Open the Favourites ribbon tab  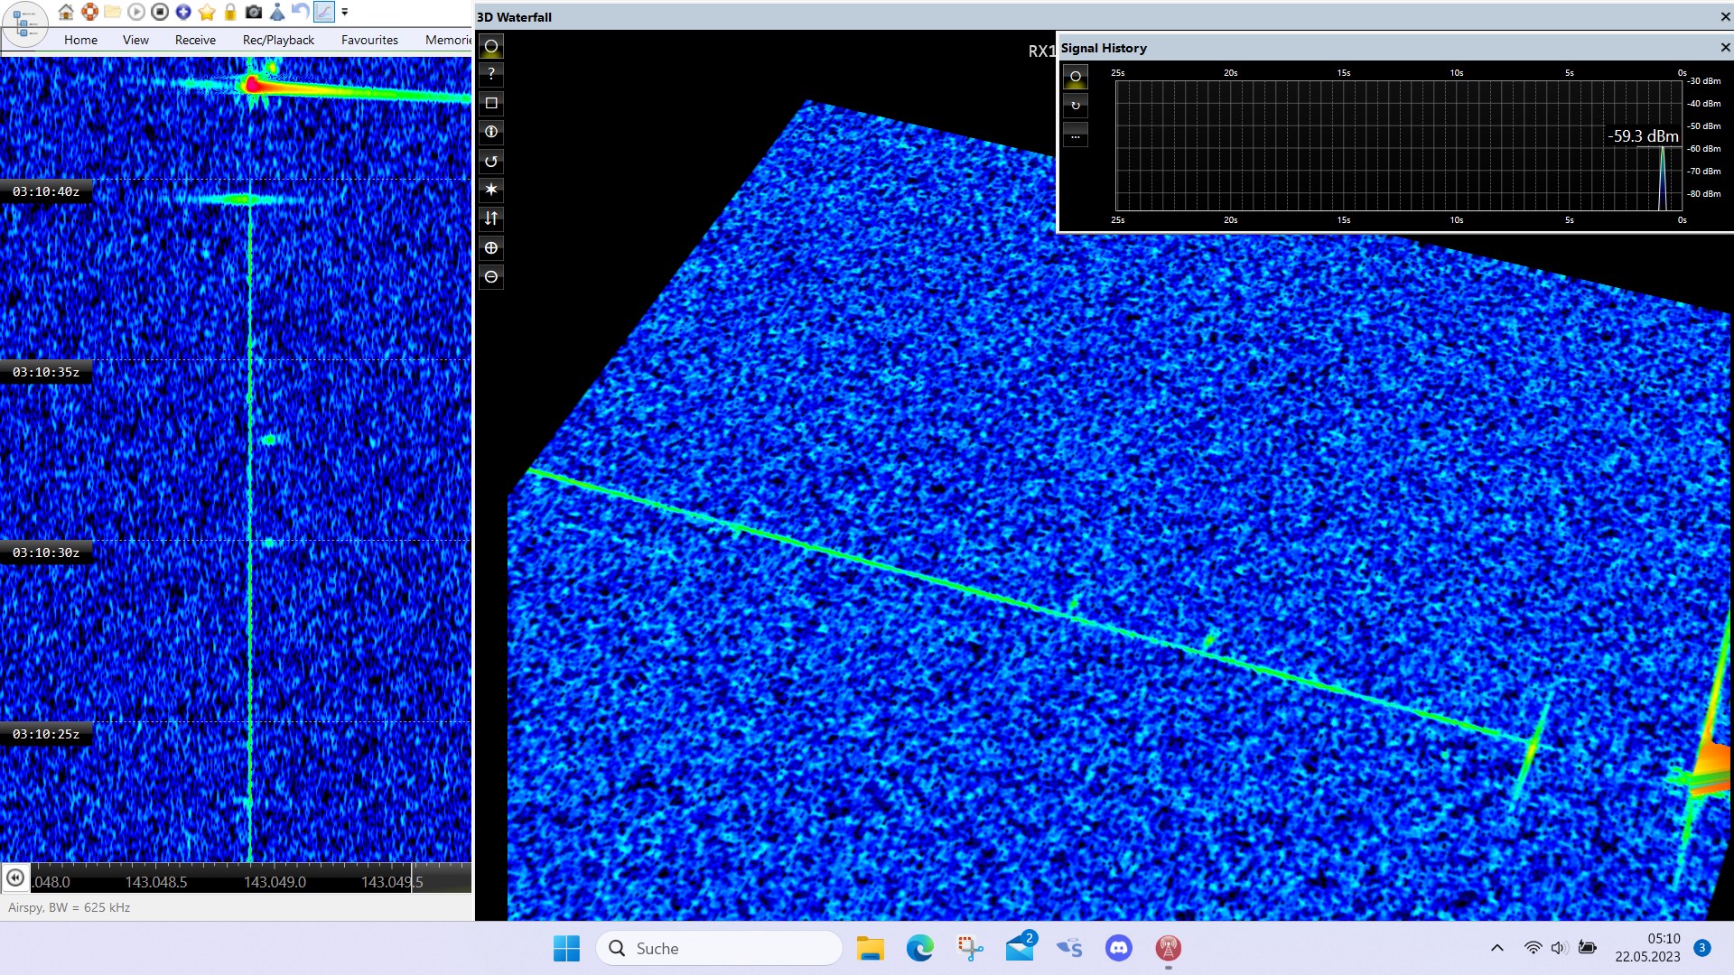(369, 40)
